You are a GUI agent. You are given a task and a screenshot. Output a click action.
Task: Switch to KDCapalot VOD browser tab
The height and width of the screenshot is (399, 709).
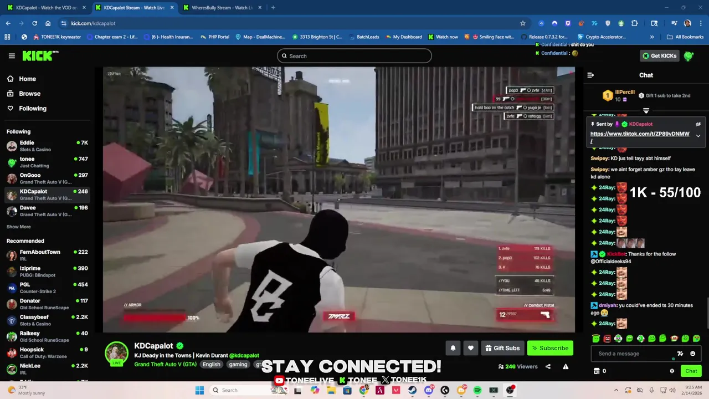click(46, 8)
